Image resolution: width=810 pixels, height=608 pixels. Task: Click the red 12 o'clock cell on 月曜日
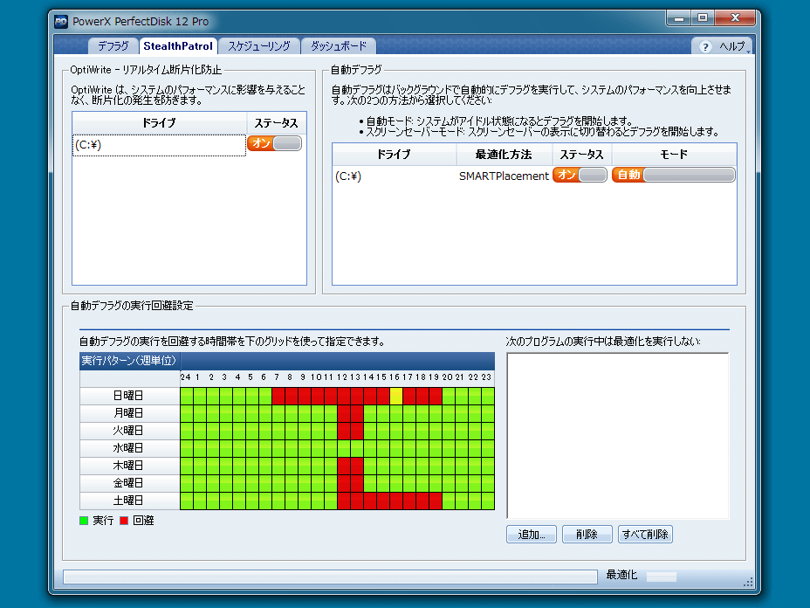click(x=344, y=413)
